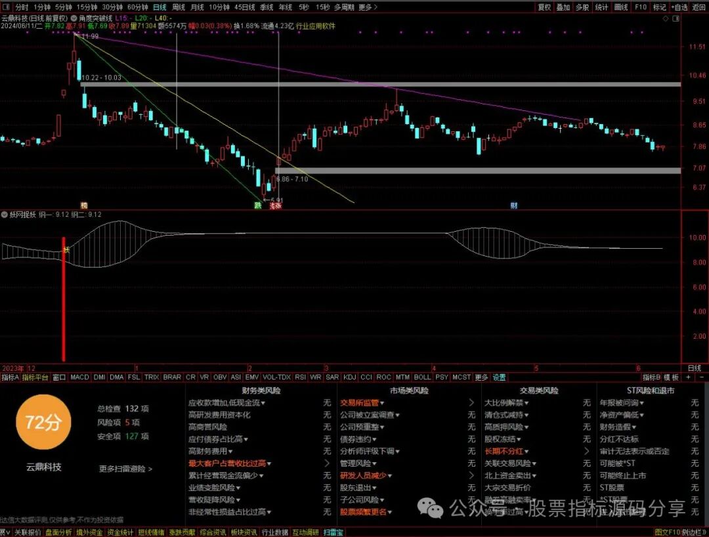
Task: Open the 最大客户占营收比过高 detail arrow
Action: pos(327,463)
